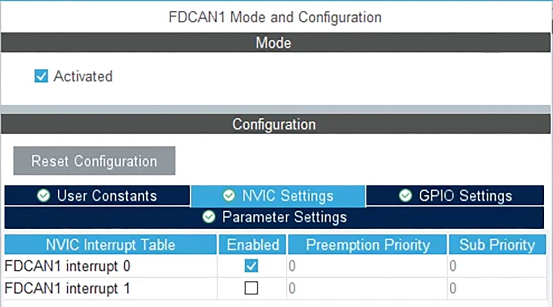Screen dimensions: 553x307
Task: Switch to the GPIO Settings tab
Action: point(465,196)
